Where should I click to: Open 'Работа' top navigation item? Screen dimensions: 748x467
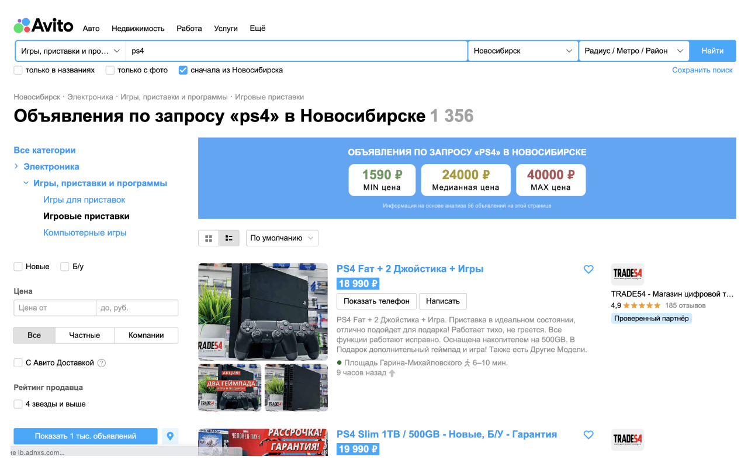pos(189,28)
